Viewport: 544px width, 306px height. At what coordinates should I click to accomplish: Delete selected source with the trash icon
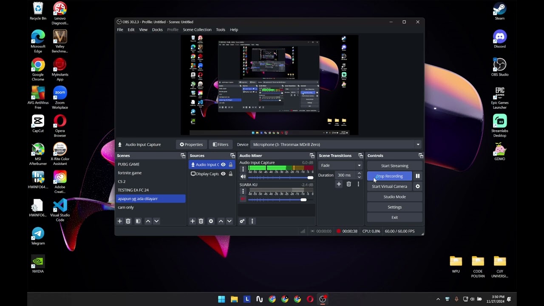(201, 221)
